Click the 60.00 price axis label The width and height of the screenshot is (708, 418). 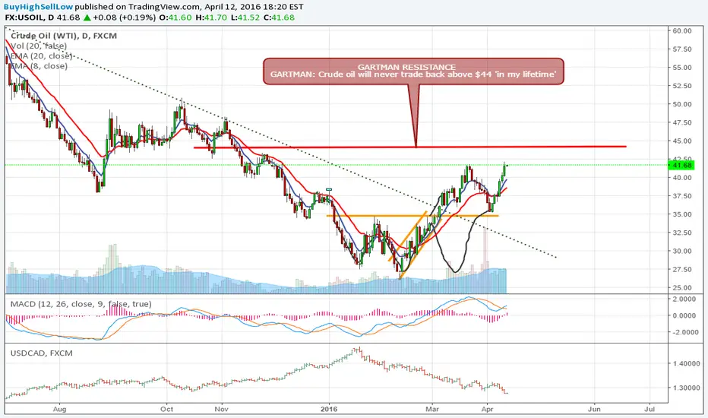682,30
